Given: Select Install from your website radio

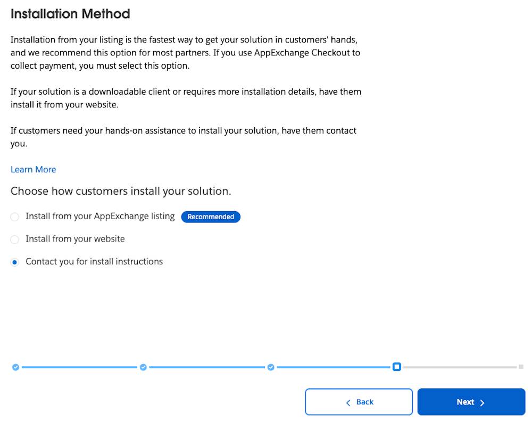Looking at the screenshot, I should point(14,239).
